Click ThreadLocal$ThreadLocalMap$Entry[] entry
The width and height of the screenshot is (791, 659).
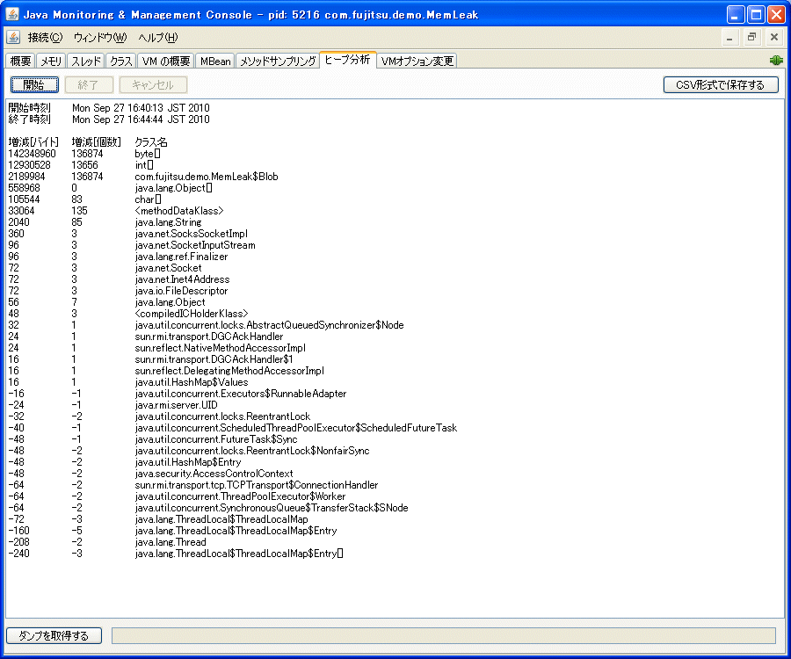point(239,554)
